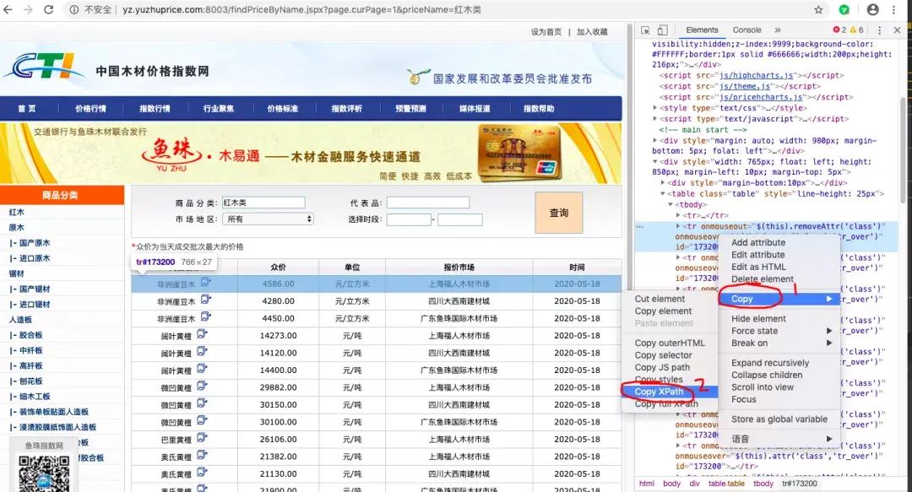
Task: Click the 查询 button
Action: (558, 213)
